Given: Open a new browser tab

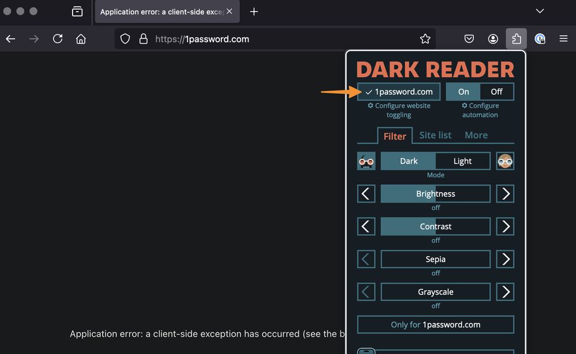Looking at the screenshot, I should (x=254, y=12).
